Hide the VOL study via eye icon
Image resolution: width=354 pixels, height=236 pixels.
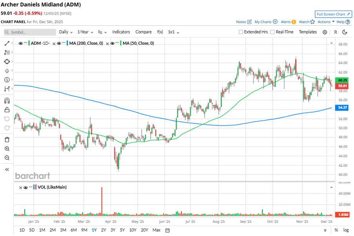pyautogui.click(x=26, y=187)
